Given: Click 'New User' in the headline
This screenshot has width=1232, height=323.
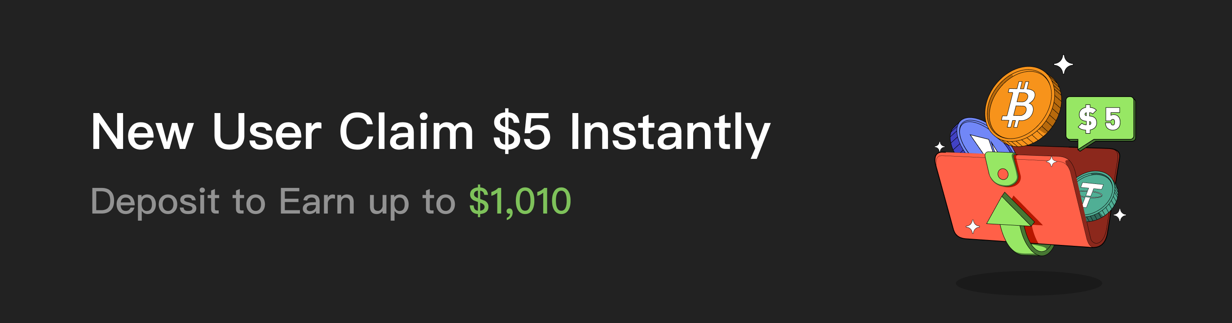Looking at the screenshot, I should (x=206, y=132).
